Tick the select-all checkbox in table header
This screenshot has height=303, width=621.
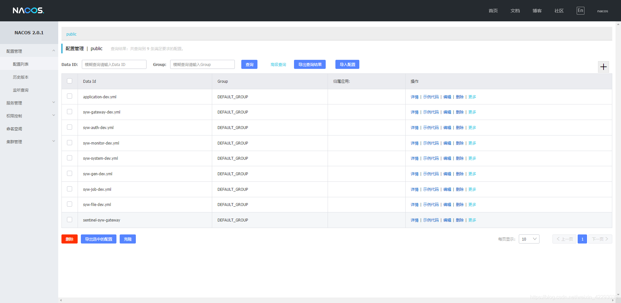[x=70, y=81]
